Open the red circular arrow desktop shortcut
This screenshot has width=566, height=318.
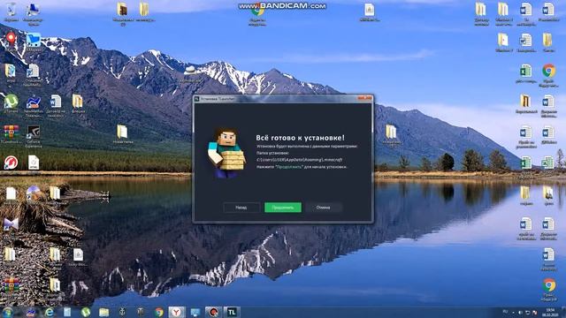(11, 163)
